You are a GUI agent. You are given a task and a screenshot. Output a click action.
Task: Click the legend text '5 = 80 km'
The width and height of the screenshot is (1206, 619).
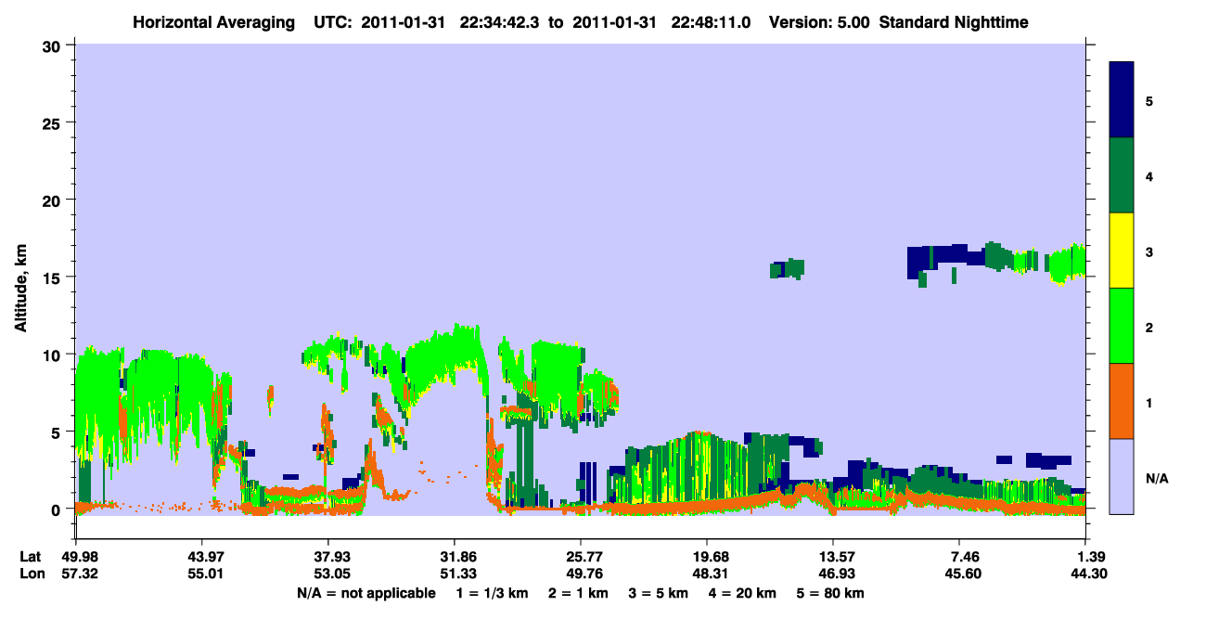point(832,593)
